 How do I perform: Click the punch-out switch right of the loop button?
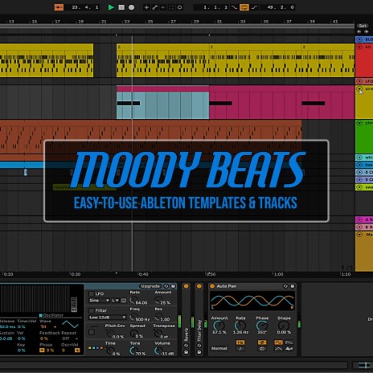click(254, 7)
